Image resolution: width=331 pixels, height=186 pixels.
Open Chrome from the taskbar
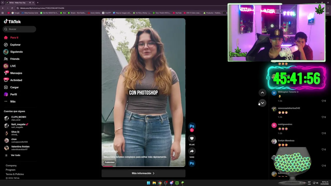(160, 183)
